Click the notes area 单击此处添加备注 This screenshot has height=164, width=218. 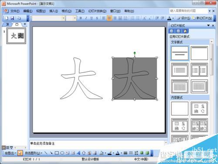pos(42,143)
